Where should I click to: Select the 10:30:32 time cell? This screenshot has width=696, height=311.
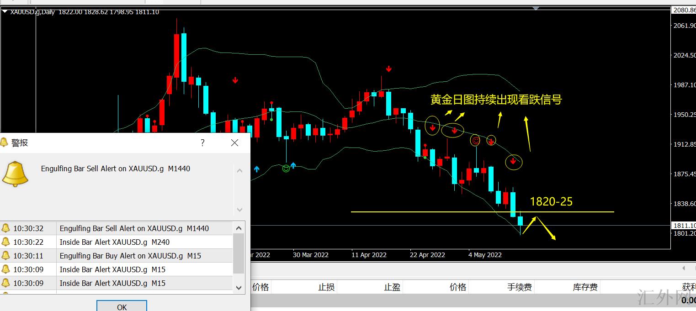[28, 228]
